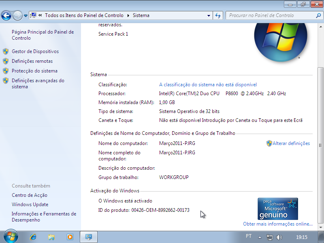The width and height of the screenshot is (324, 243).
Task: Select the Sistema breadcrumb
Action: tap(141, 15)
